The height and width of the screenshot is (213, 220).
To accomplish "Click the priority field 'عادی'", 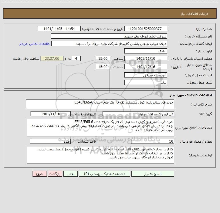I will [x=146, y=51].
